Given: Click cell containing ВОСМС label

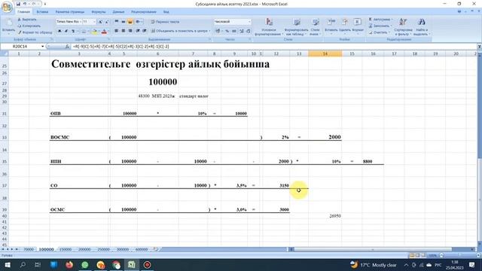Looking at the screenshot, I should pos(79,137).
